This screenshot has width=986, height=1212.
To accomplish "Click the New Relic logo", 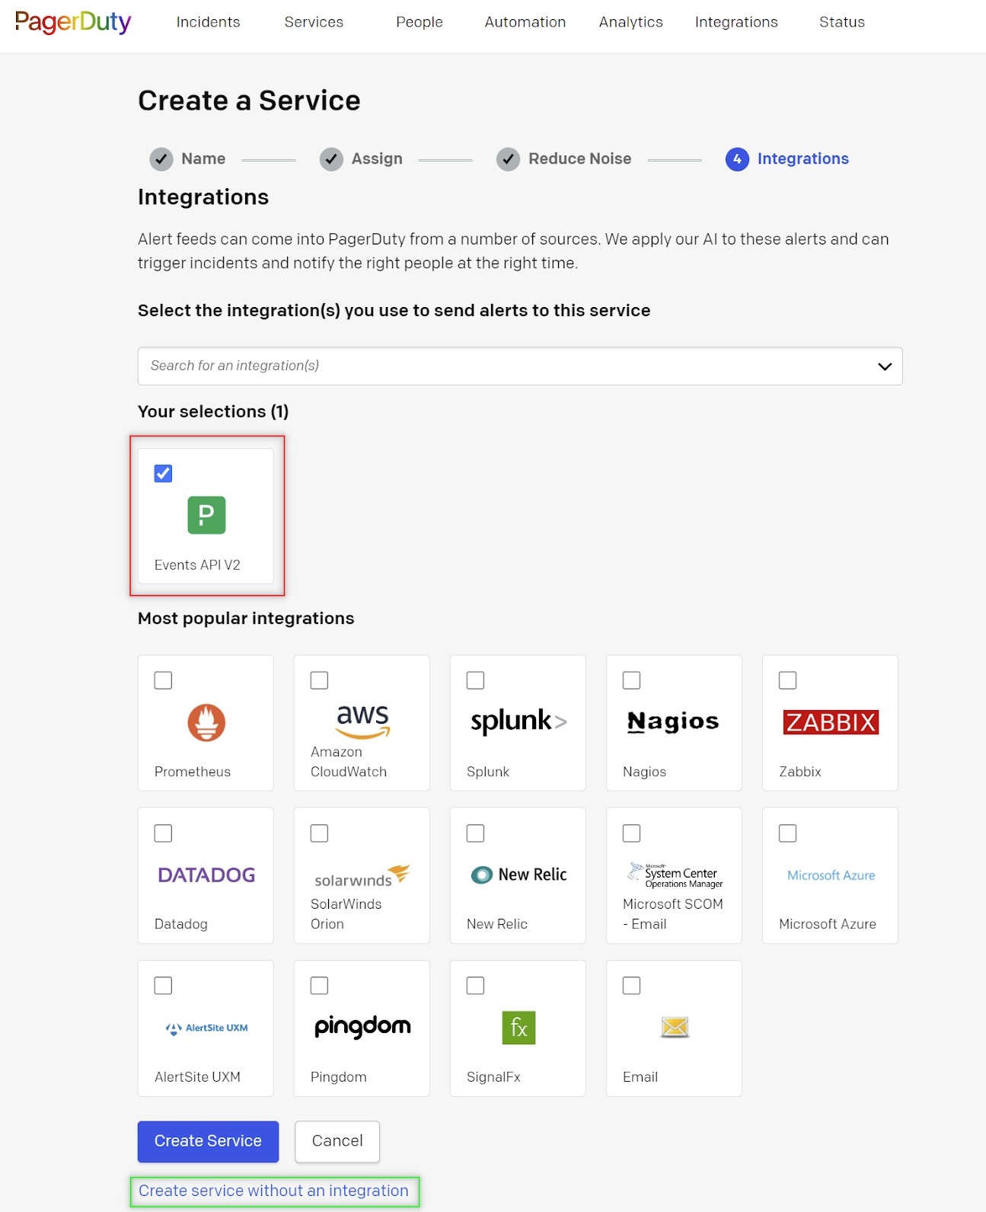I will [x=517, y=875].
